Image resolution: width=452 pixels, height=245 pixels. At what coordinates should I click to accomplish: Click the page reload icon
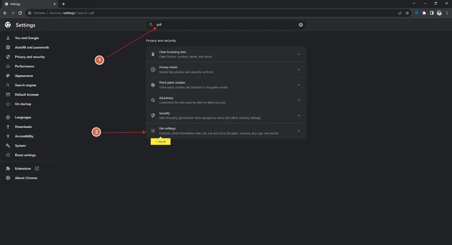[20, 13]
